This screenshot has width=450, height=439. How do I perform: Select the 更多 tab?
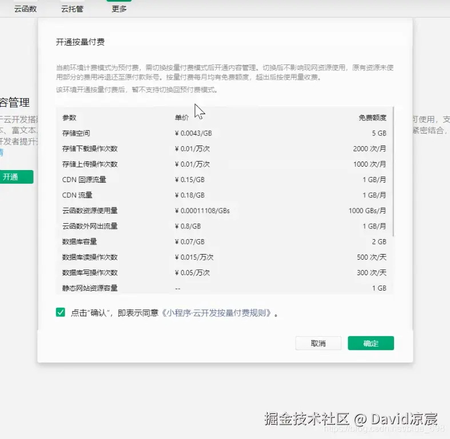[119, 9]
